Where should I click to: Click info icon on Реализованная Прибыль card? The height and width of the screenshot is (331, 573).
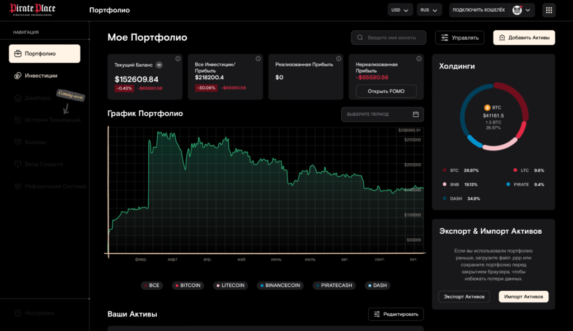tap(338, 59)
